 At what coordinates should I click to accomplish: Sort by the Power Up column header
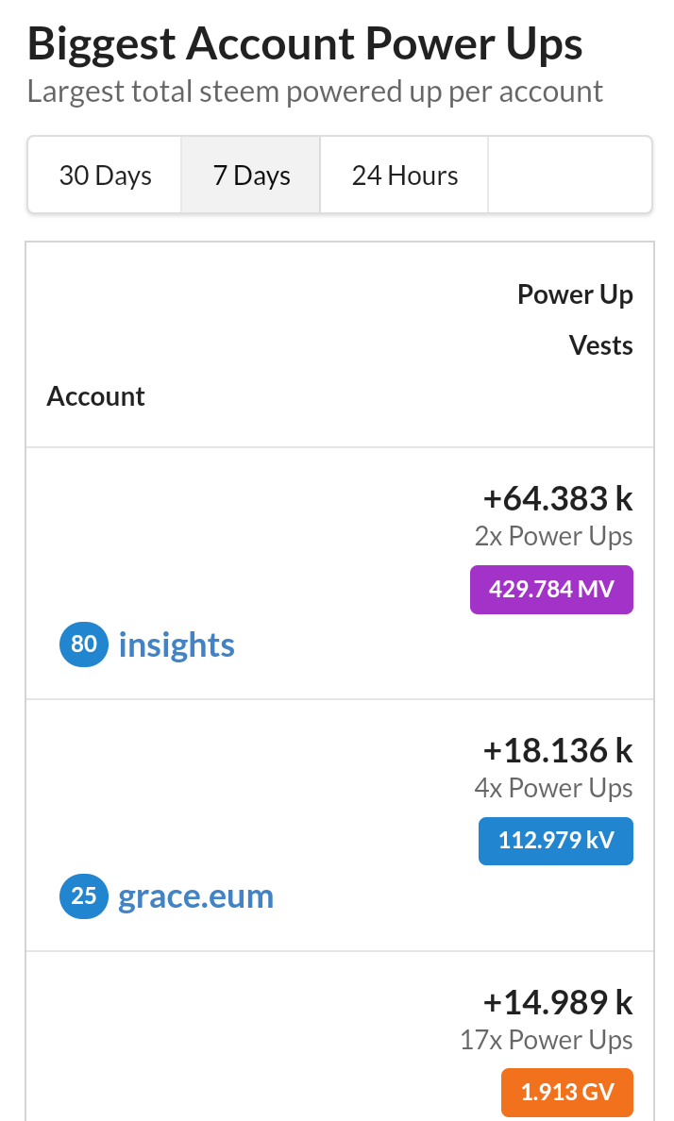pos(575,294)
